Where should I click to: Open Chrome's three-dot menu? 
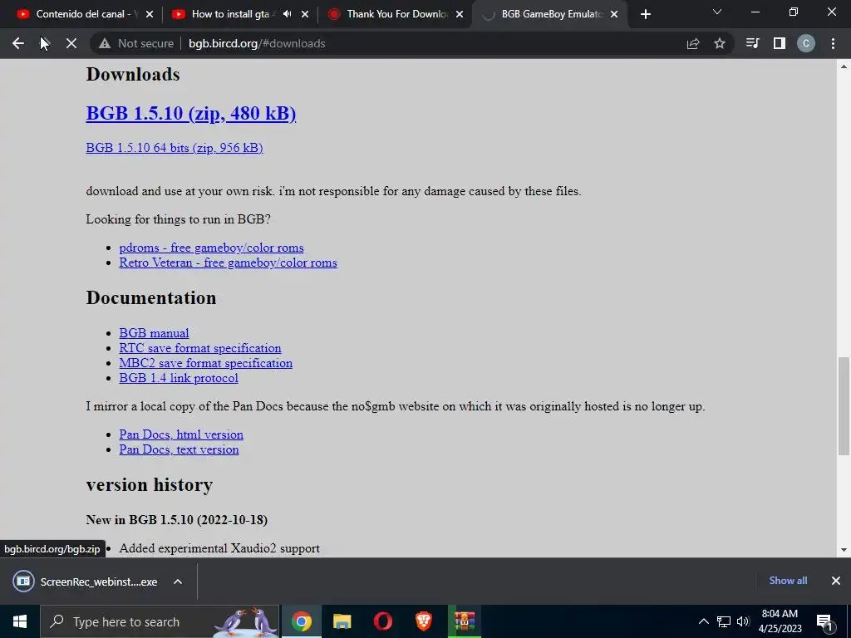pos(833,43)
